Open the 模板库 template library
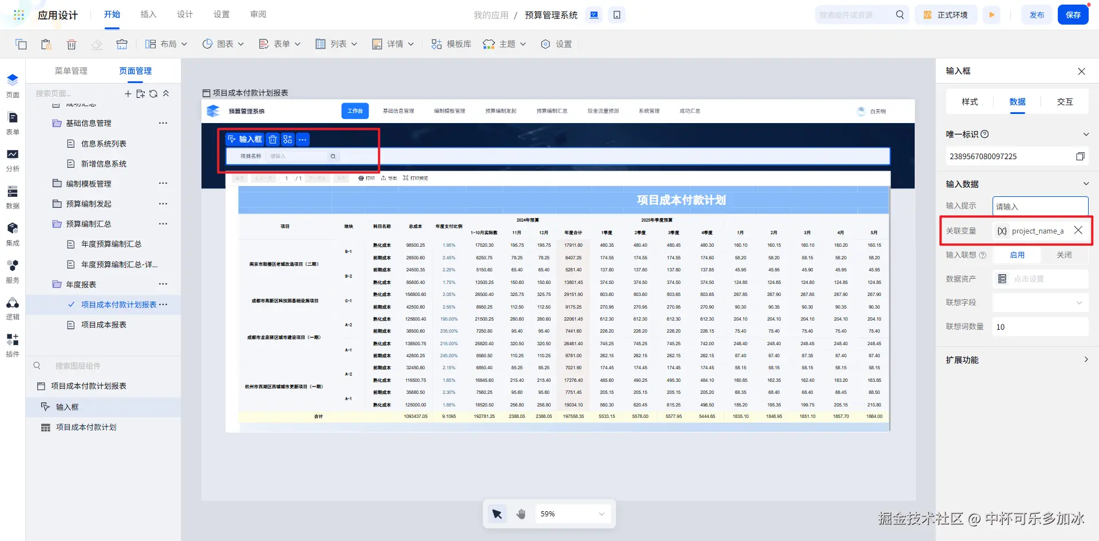Screen dimensions: 1099x541 point(451,44)
